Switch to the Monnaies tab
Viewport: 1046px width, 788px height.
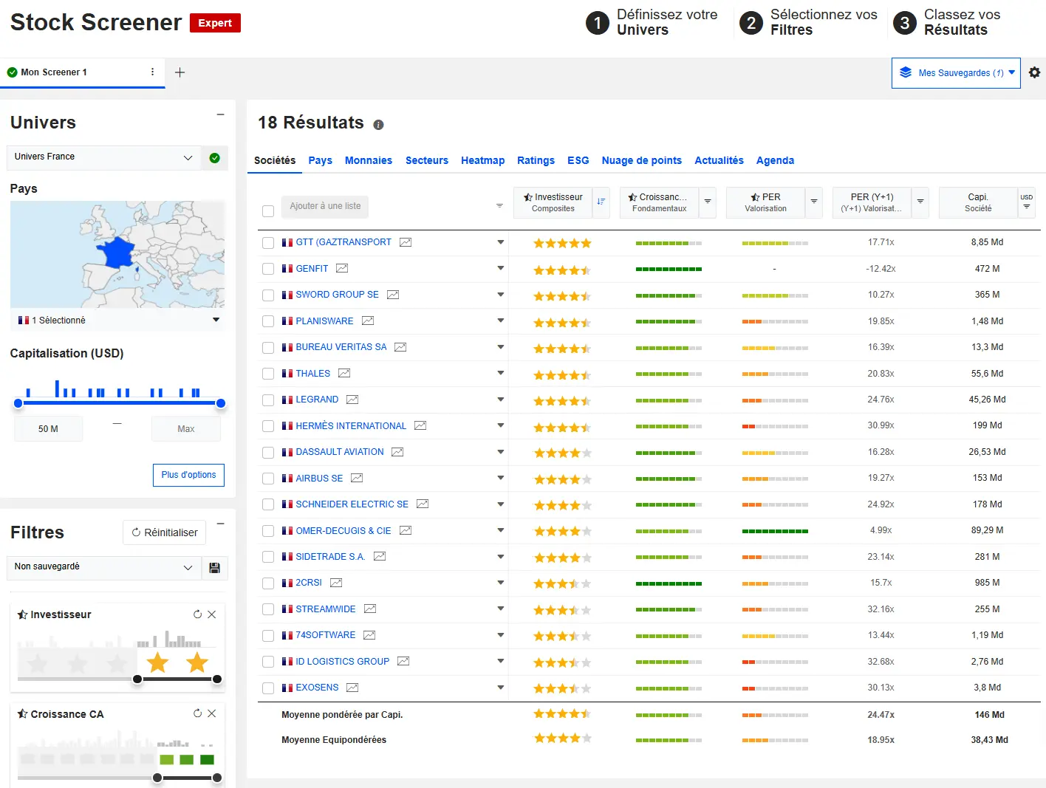369,160
